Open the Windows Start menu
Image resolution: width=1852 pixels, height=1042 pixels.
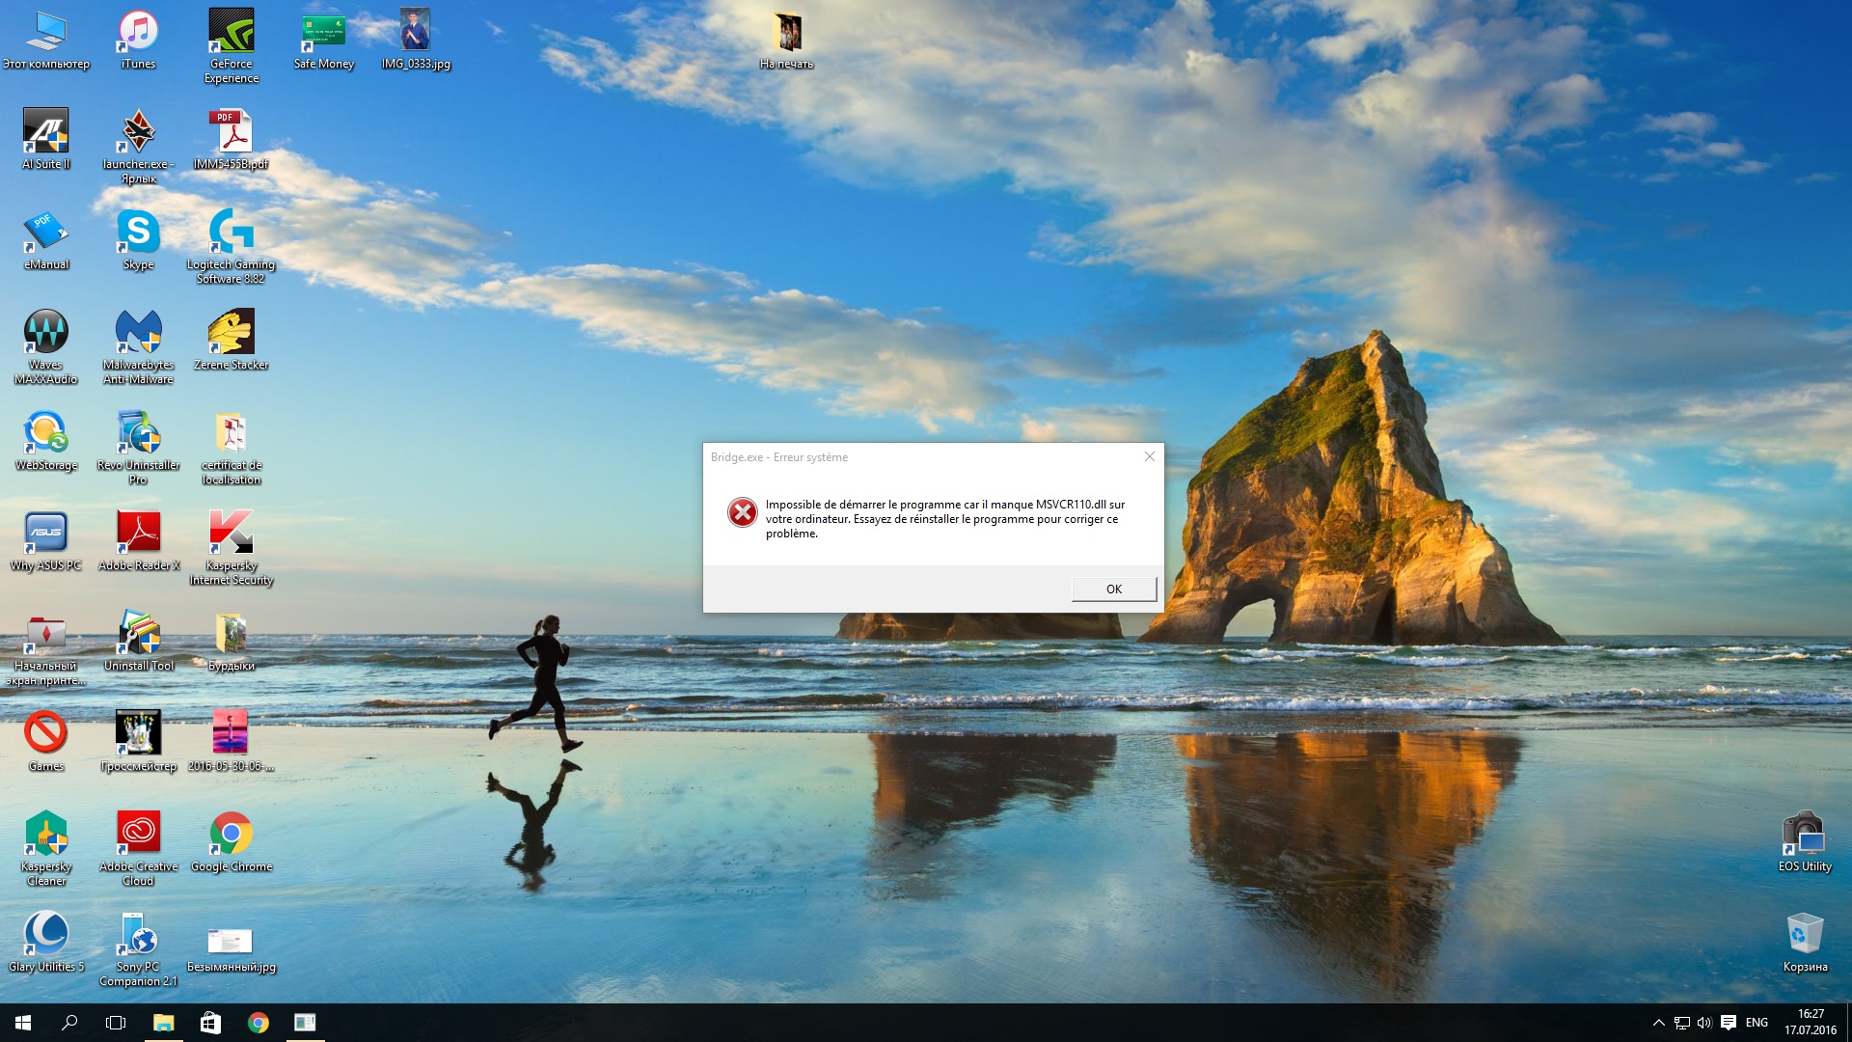pyautogui.click(x=23, y=1023)
